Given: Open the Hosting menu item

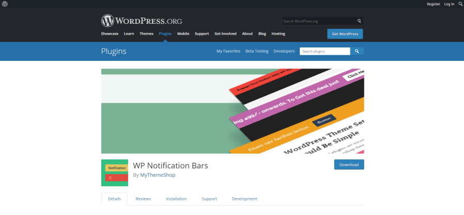Looking at the screenshot, I should [x=278, y=34].
